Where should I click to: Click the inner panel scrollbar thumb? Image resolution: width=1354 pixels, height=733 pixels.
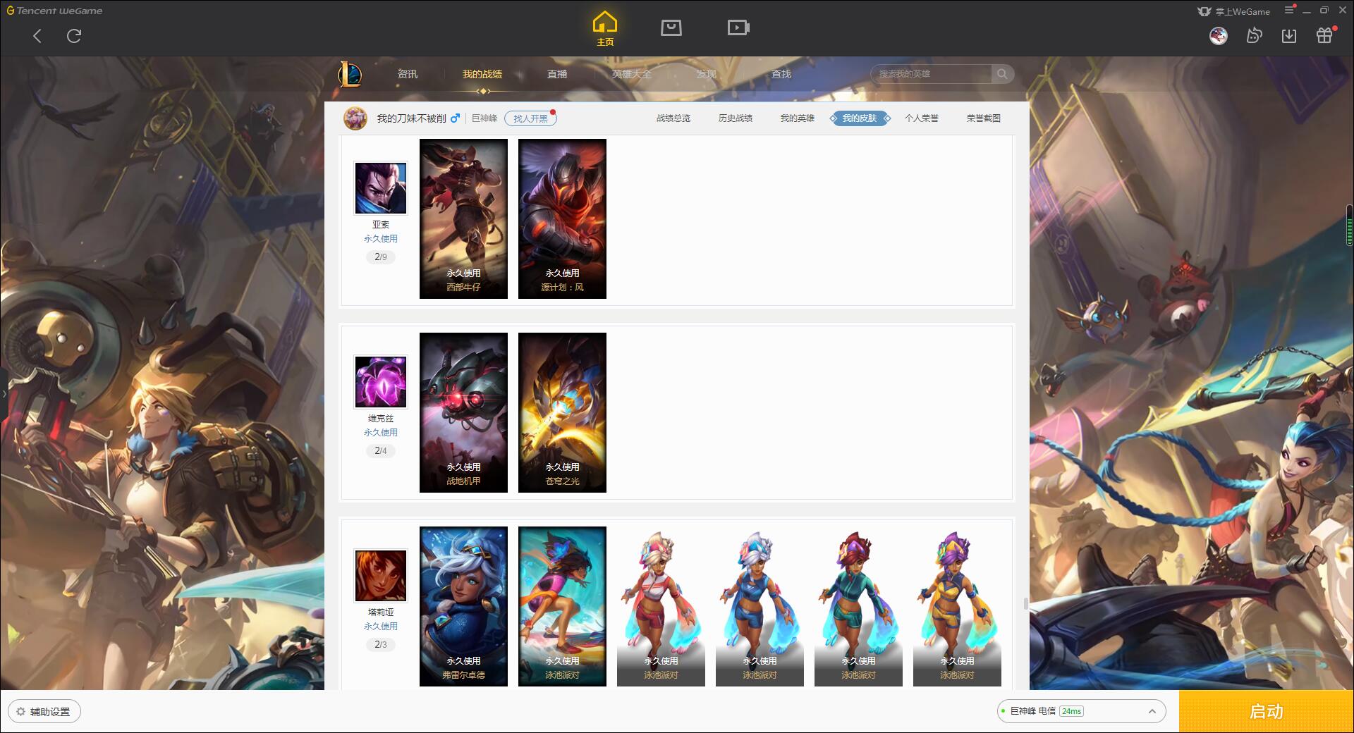(x=1025, y=604)
